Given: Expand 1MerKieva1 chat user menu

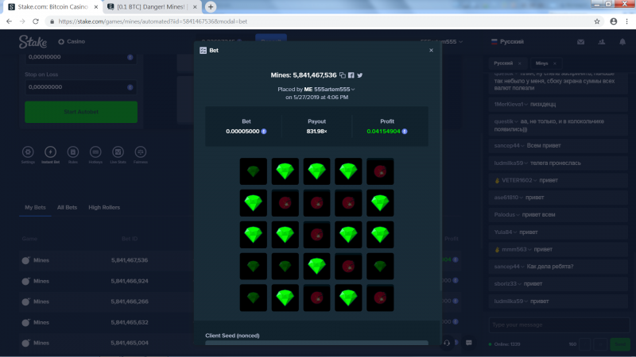Looking at the screenshot, I should coord(526,105).
